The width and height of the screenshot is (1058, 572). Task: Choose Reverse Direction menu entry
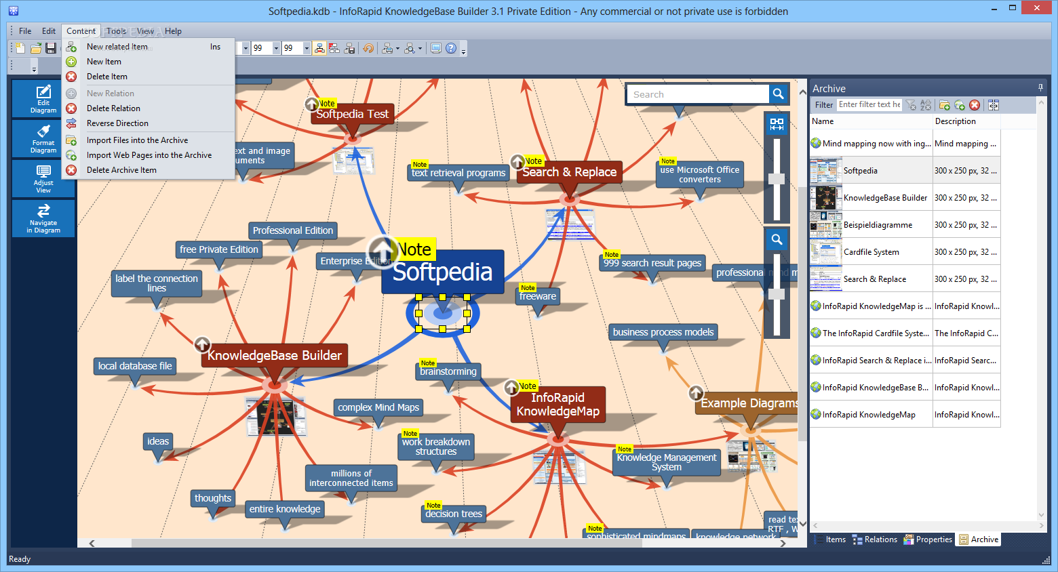point(149,123)
